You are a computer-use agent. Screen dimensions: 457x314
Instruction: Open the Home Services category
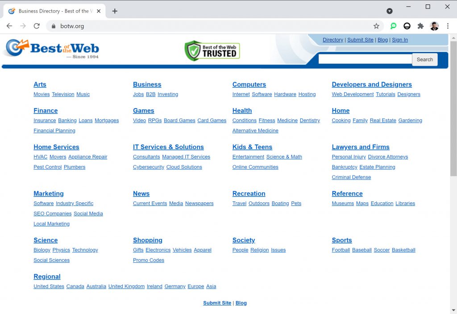[x=56, y=147]
